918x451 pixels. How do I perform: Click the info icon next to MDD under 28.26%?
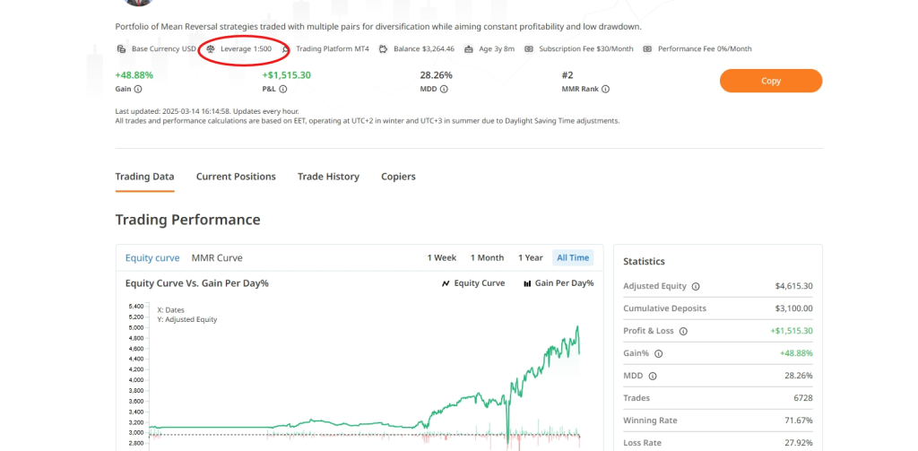444,89
